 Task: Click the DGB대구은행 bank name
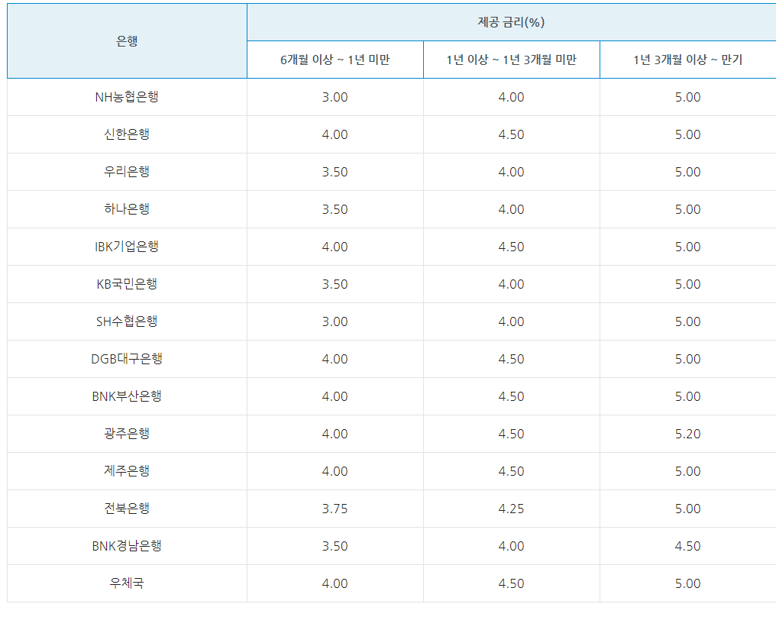point(127,359)
